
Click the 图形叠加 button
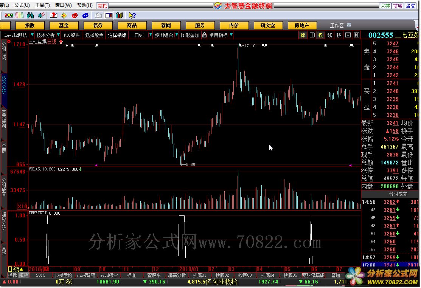click(x=190, y=35)
